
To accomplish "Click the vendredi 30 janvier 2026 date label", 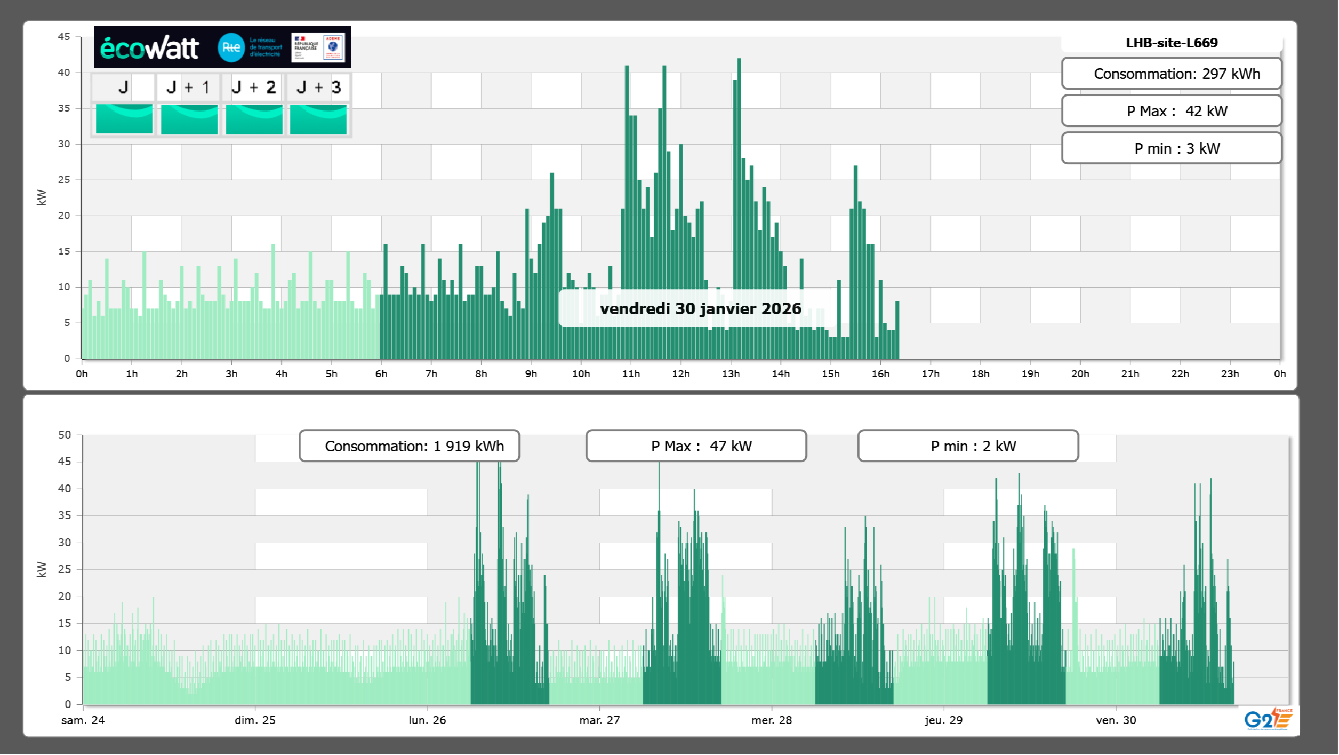I will 700,308.
